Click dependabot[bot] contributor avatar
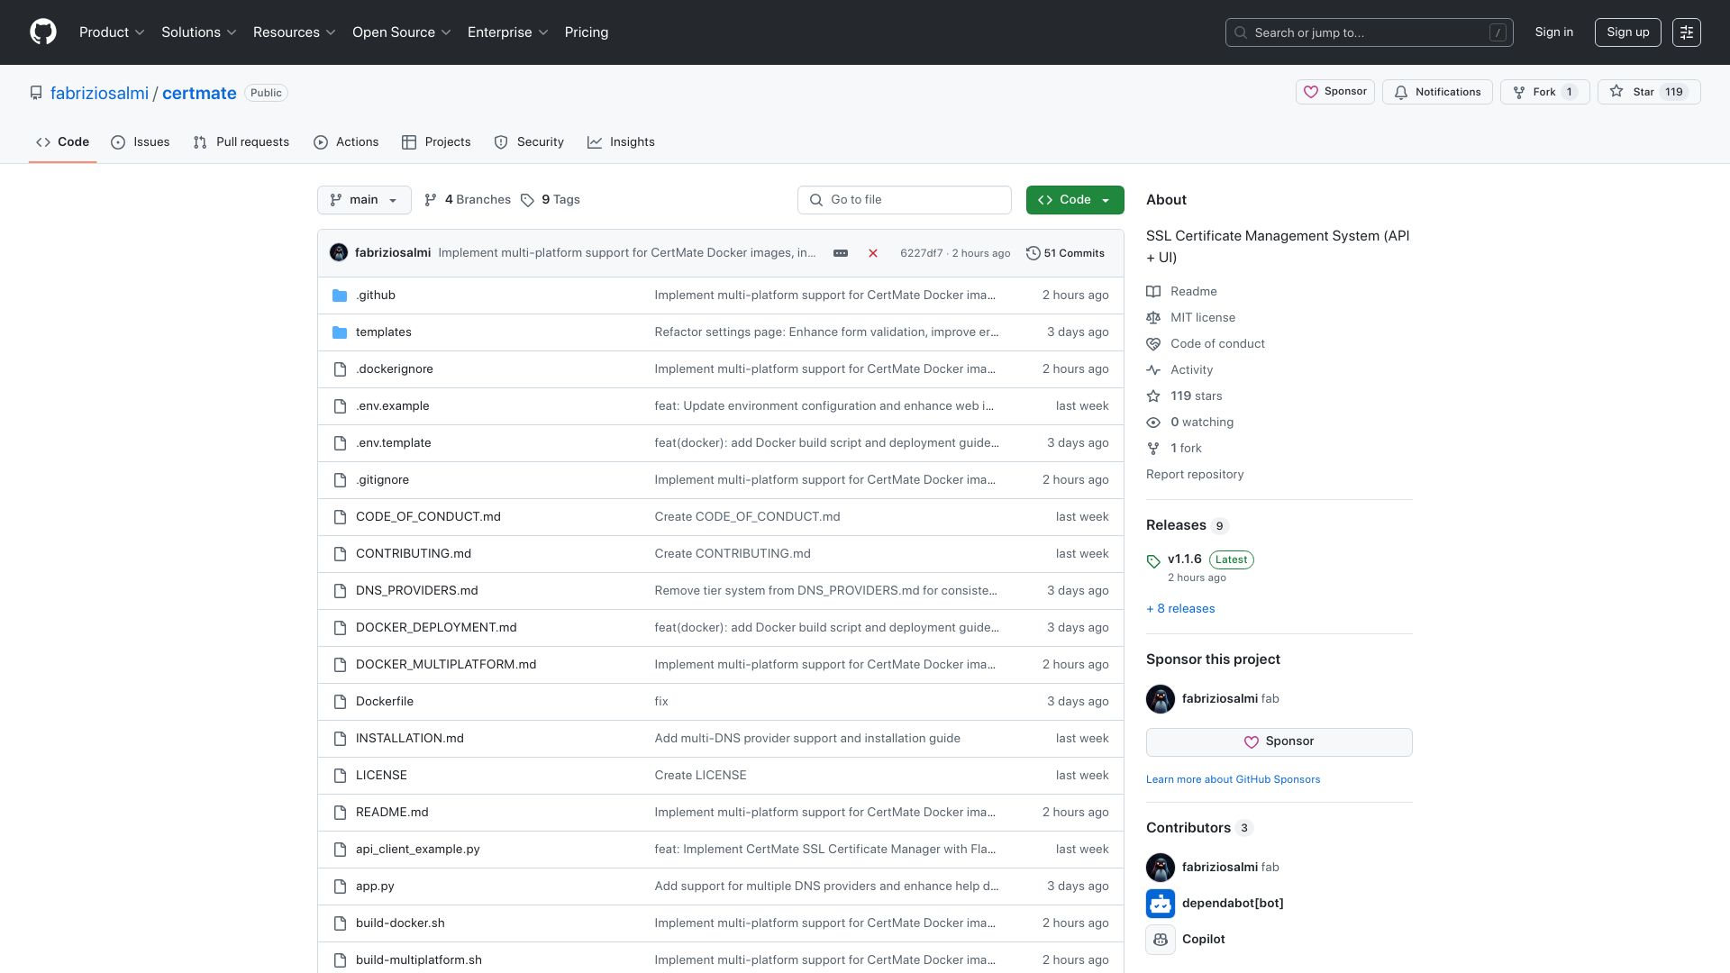Screen dimensions: 1730x973 [x=1161, y=903]
